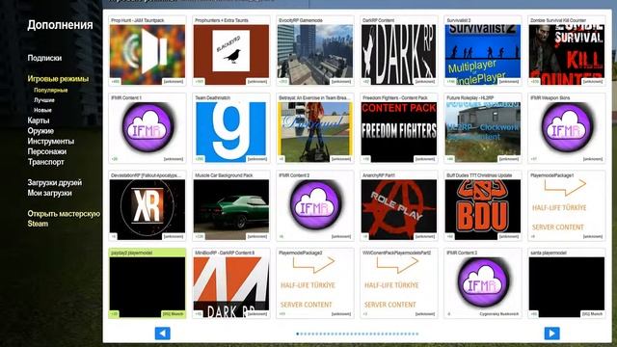Open the Оружие category

pos(40,131)
